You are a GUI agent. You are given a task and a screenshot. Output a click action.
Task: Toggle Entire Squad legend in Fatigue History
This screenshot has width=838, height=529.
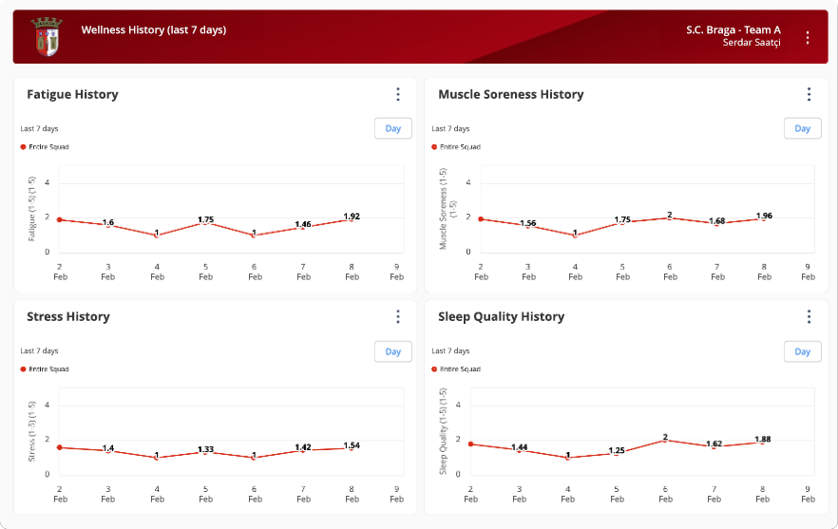point(45,147)
